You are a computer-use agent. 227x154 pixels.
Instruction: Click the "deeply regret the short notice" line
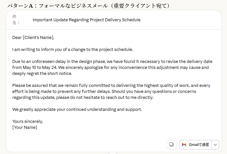(x=42, y=73)
